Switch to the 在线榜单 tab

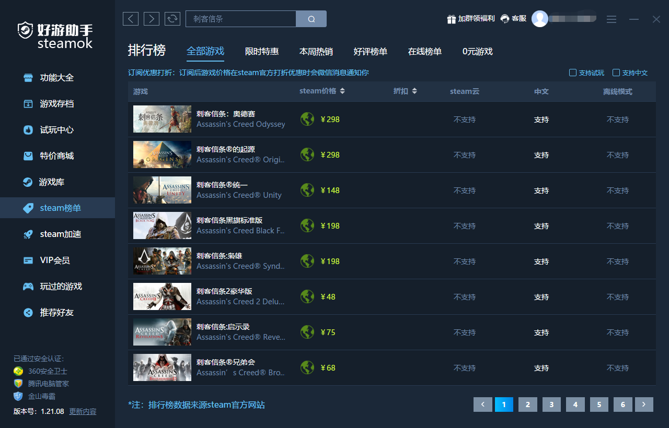pyautogui.click(x=425, y=52)
